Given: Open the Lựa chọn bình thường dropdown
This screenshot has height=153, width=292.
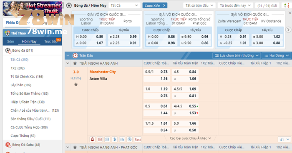Looking at the screenshot, I should [x=237, y=55].
